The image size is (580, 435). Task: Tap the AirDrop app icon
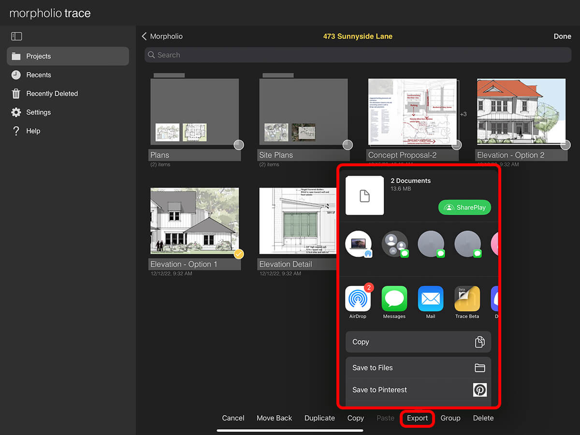pos(358,299)
